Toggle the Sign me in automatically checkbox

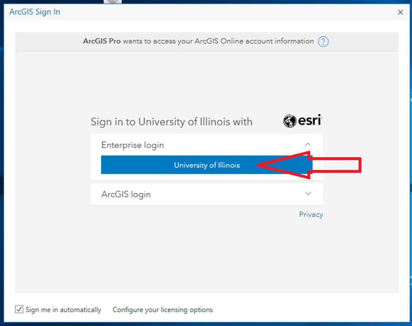19,309
